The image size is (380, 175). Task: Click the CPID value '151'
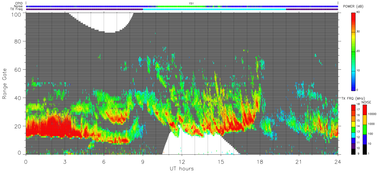pyautogui.click(x=191, y=3)
